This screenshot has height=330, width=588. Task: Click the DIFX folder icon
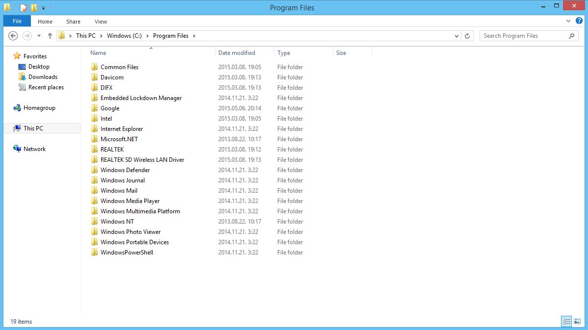click(94, 88)
